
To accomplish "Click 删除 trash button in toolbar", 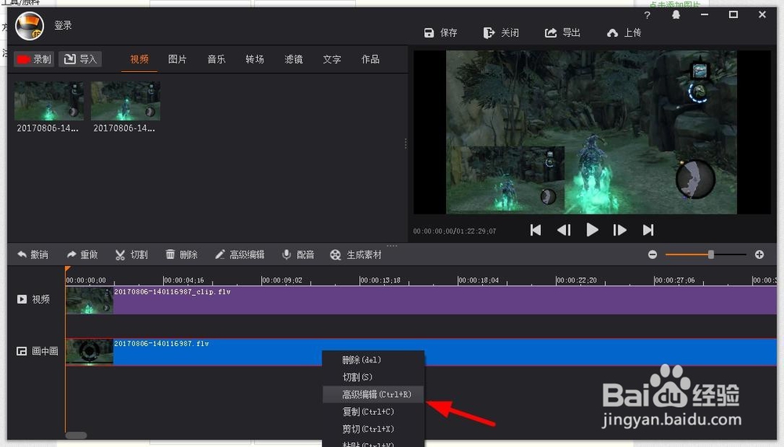I will tap(182, 254).
